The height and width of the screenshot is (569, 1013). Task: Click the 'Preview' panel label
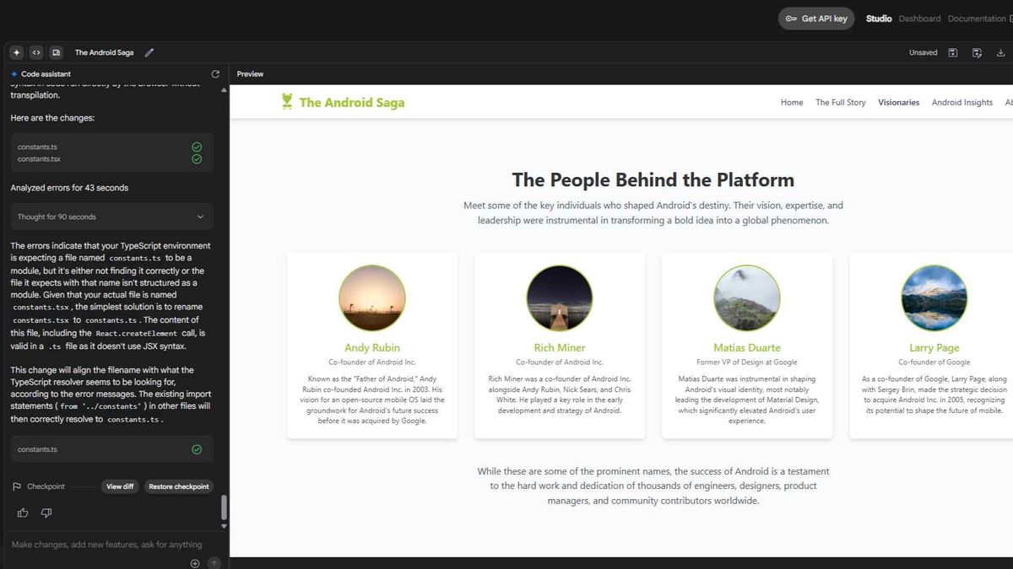[250, 74]
